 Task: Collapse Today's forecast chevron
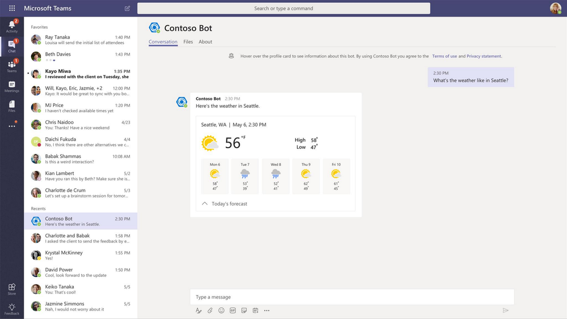[x=205, y=204]
